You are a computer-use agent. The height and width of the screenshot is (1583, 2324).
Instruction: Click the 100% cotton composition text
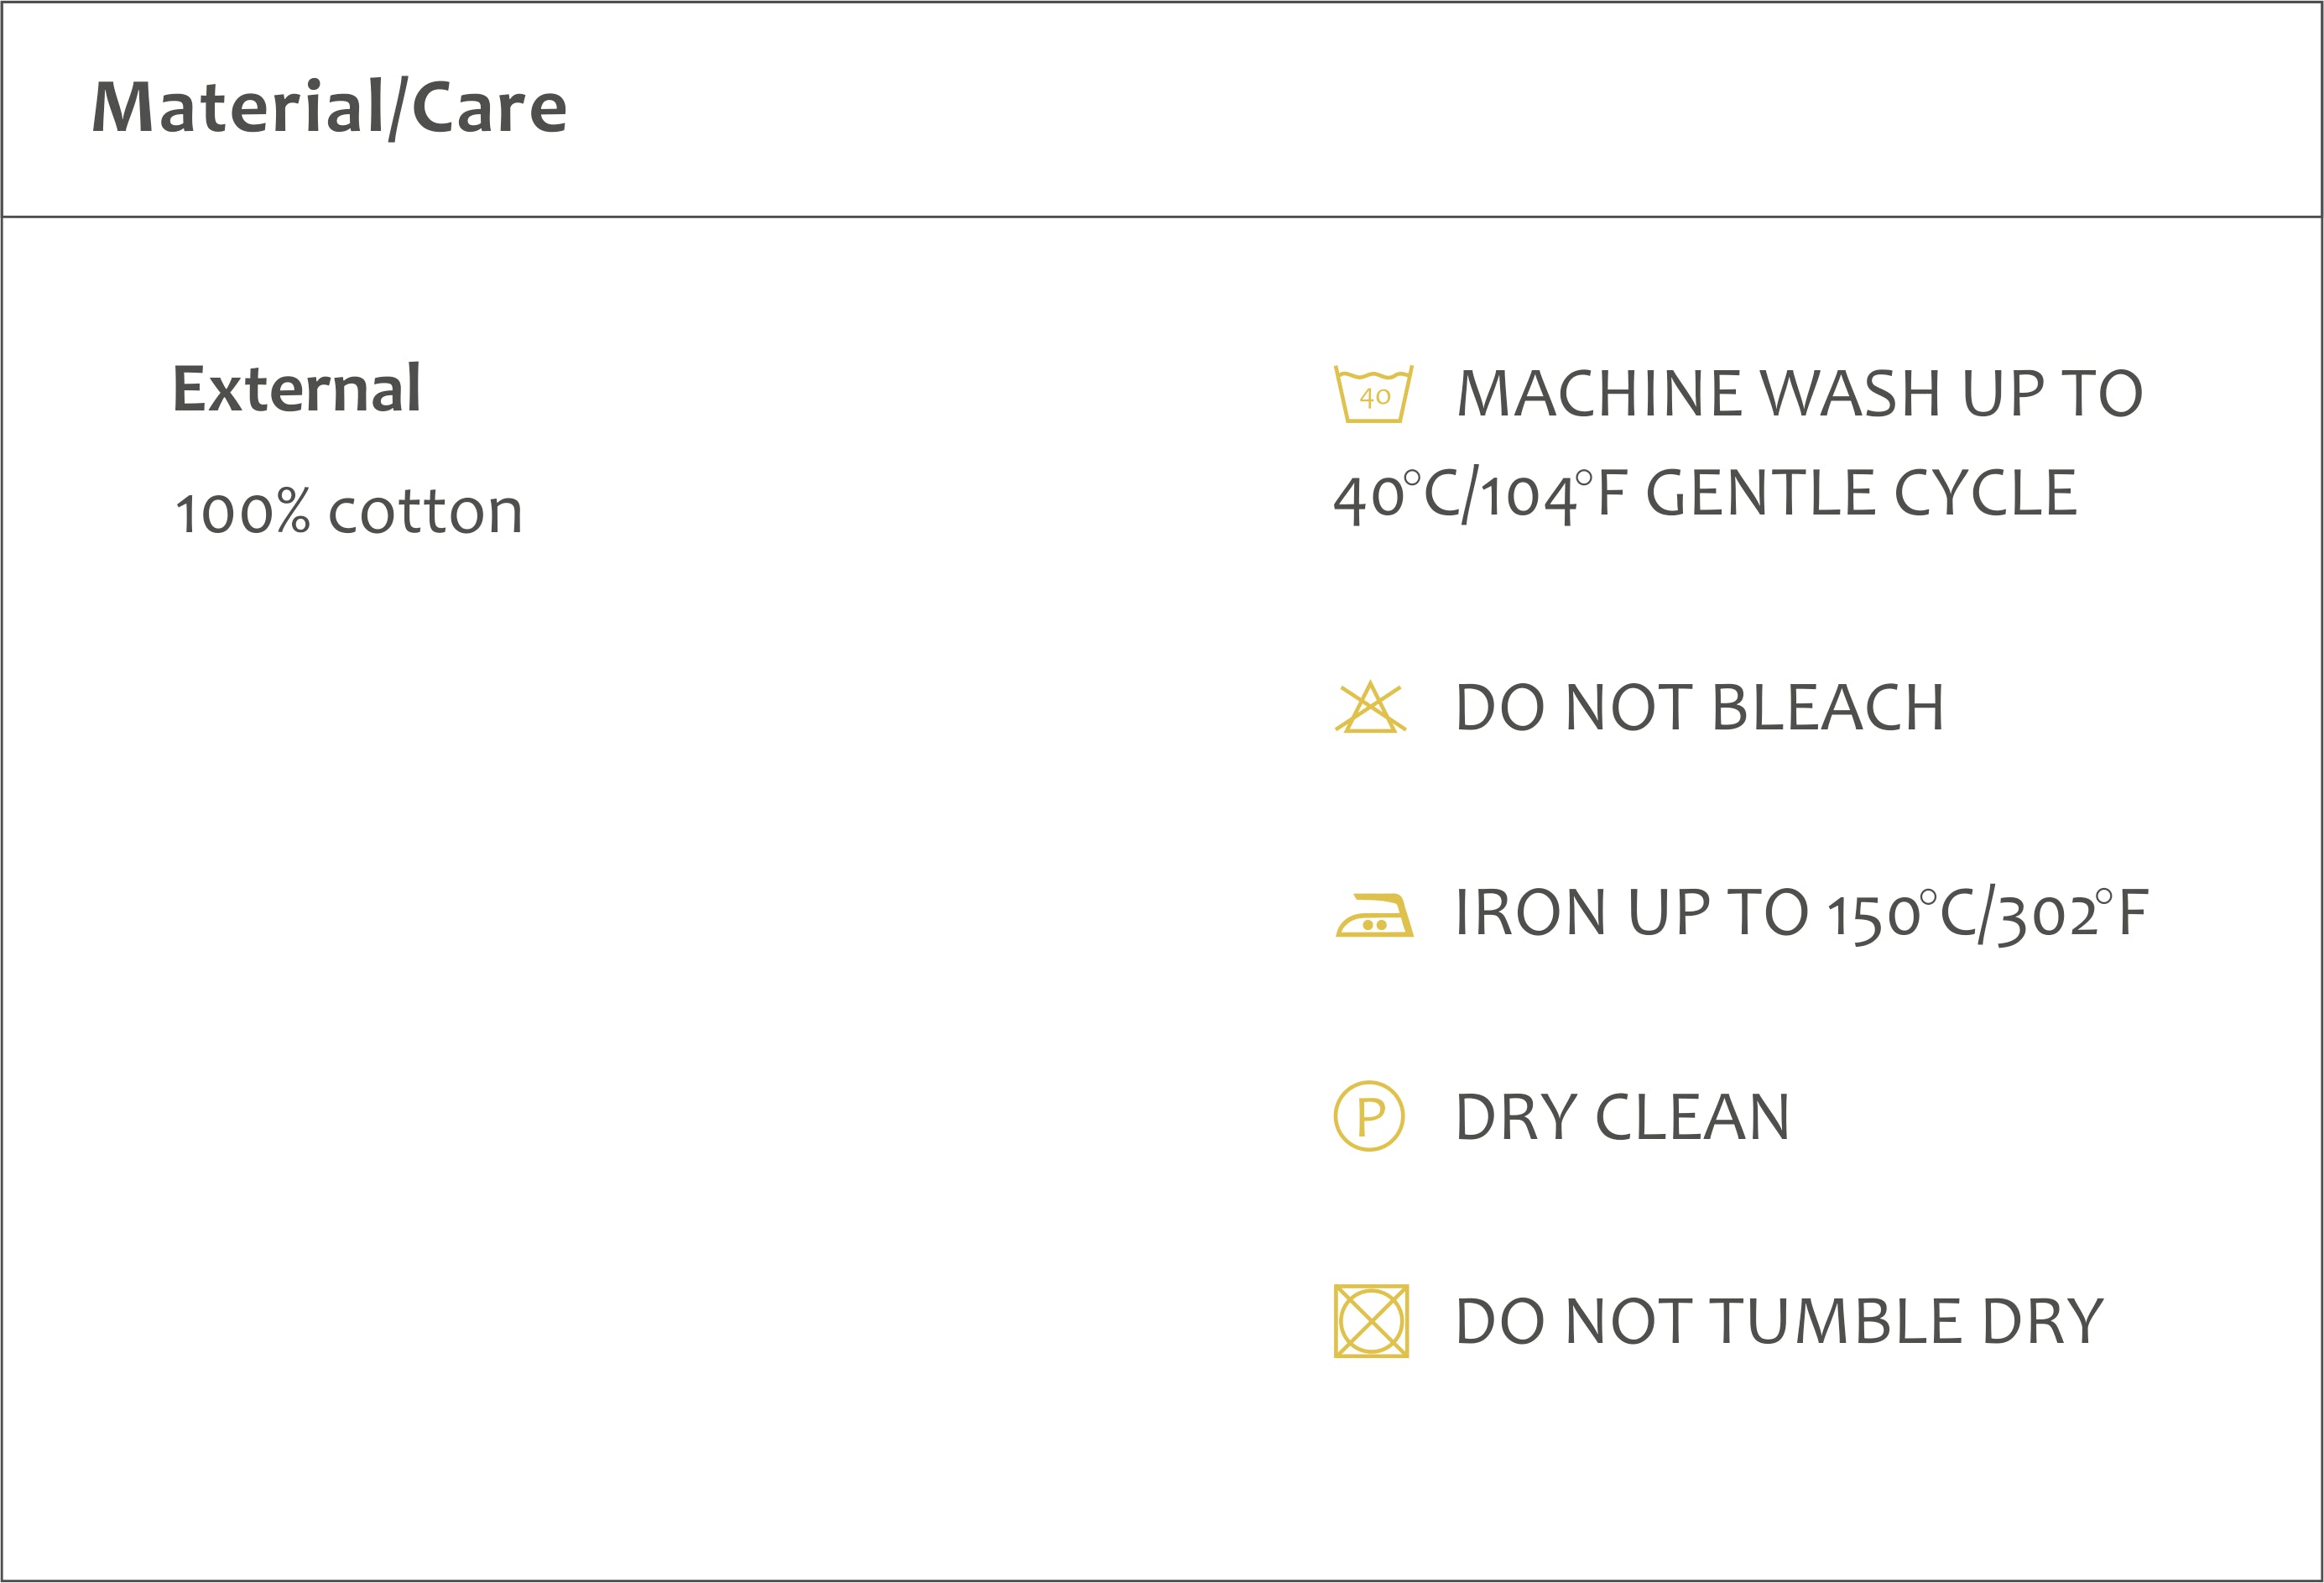pos(348,512)
